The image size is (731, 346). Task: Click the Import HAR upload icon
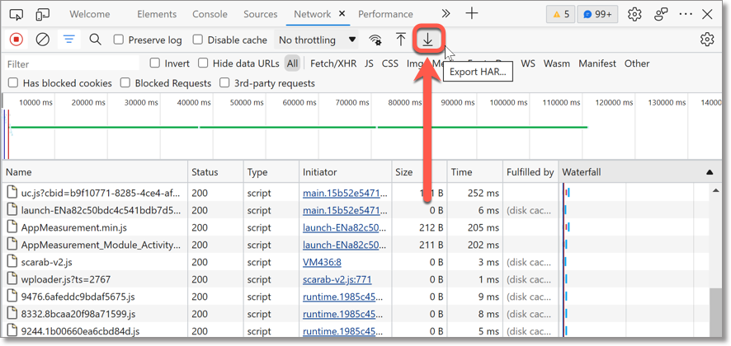pyautogui.click(x=401, y=40)
